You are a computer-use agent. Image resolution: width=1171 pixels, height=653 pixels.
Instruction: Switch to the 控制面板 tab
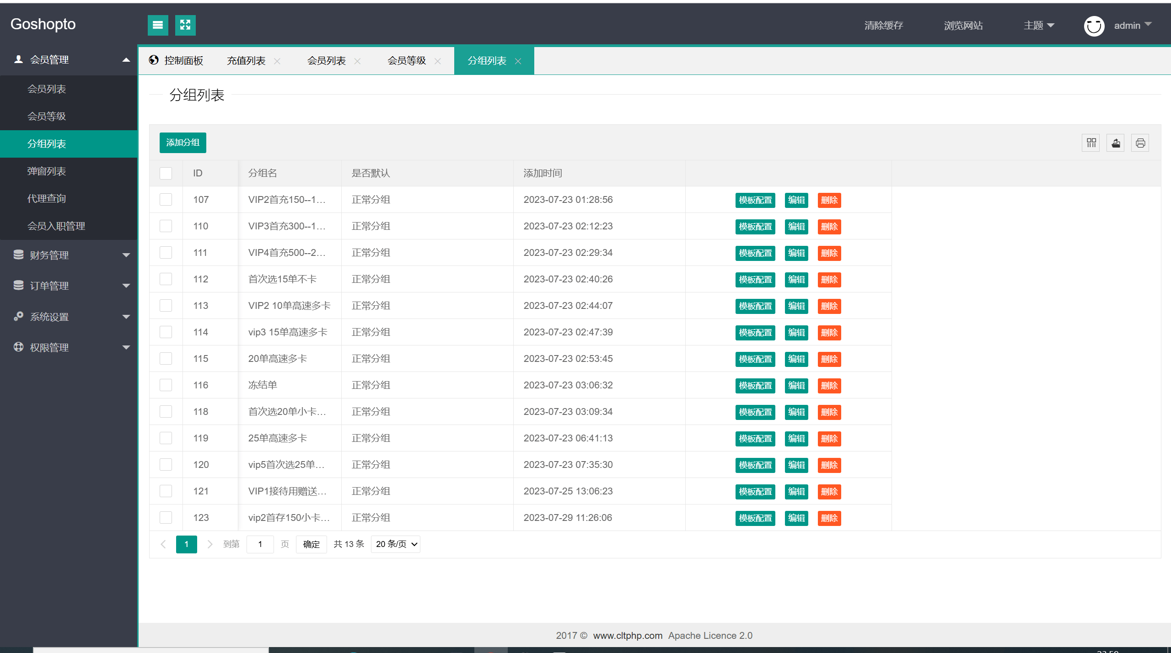tap(177, 61)
